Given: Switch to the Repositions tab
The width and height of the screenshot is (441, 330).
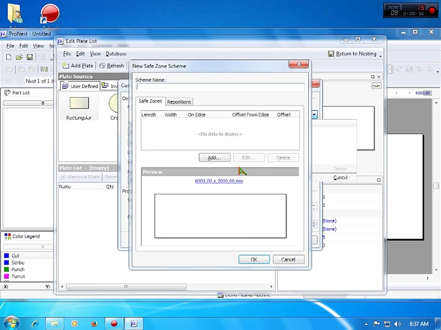Looking at the screenshot, I should point(179,102).
